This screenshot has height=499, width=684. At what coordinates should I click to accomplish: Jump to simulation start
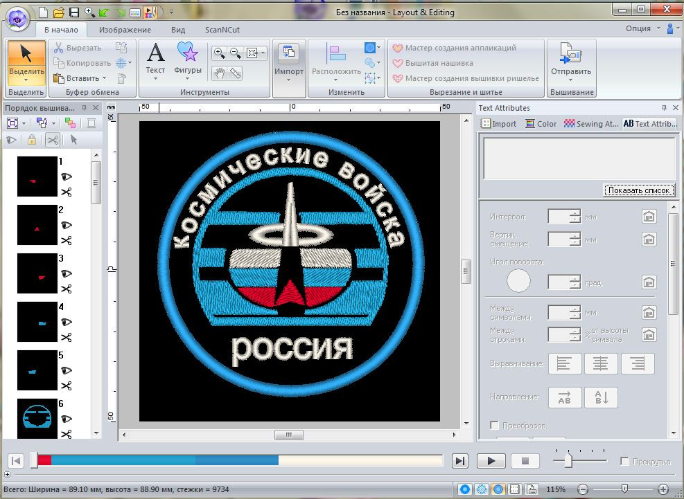pos(16,461)
